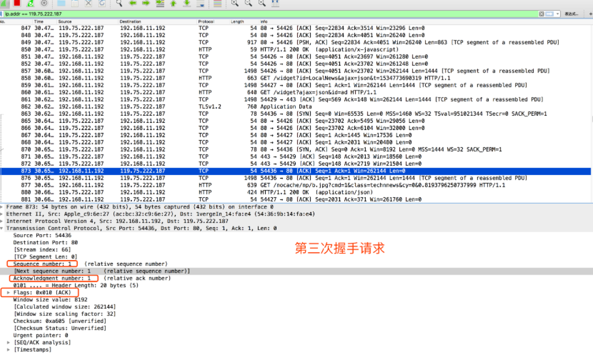The image size is (593, 354).
Task: Sort by the Destination column header
Action: click(x=157, y=22)
